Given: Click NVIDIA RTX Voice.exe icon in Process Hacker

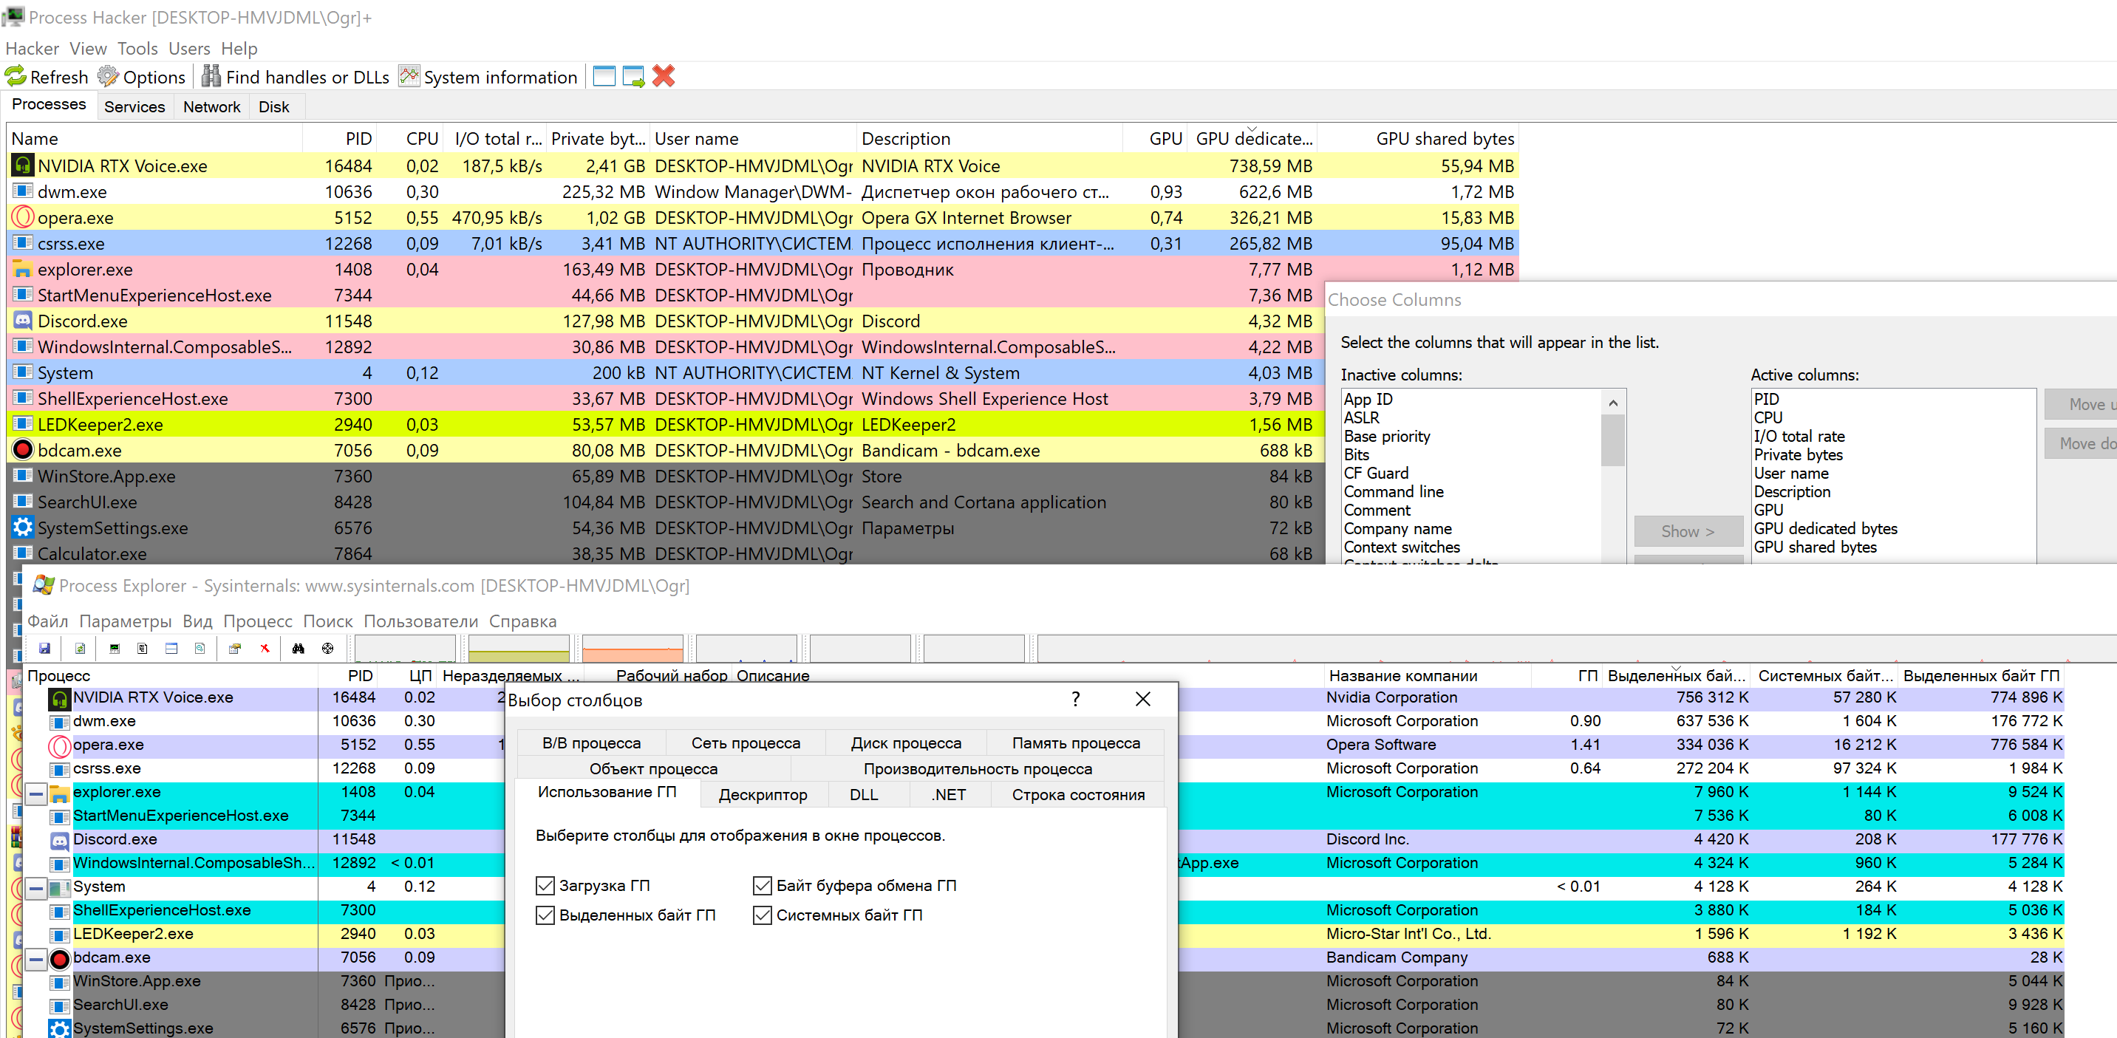Looking at the screenshot, I should pyautogui.click(x=23, y=165).
